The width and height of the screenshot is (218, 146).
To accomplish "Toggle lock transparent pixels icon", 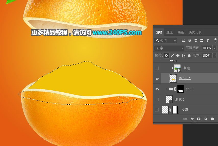I will (x=166, y=56).
